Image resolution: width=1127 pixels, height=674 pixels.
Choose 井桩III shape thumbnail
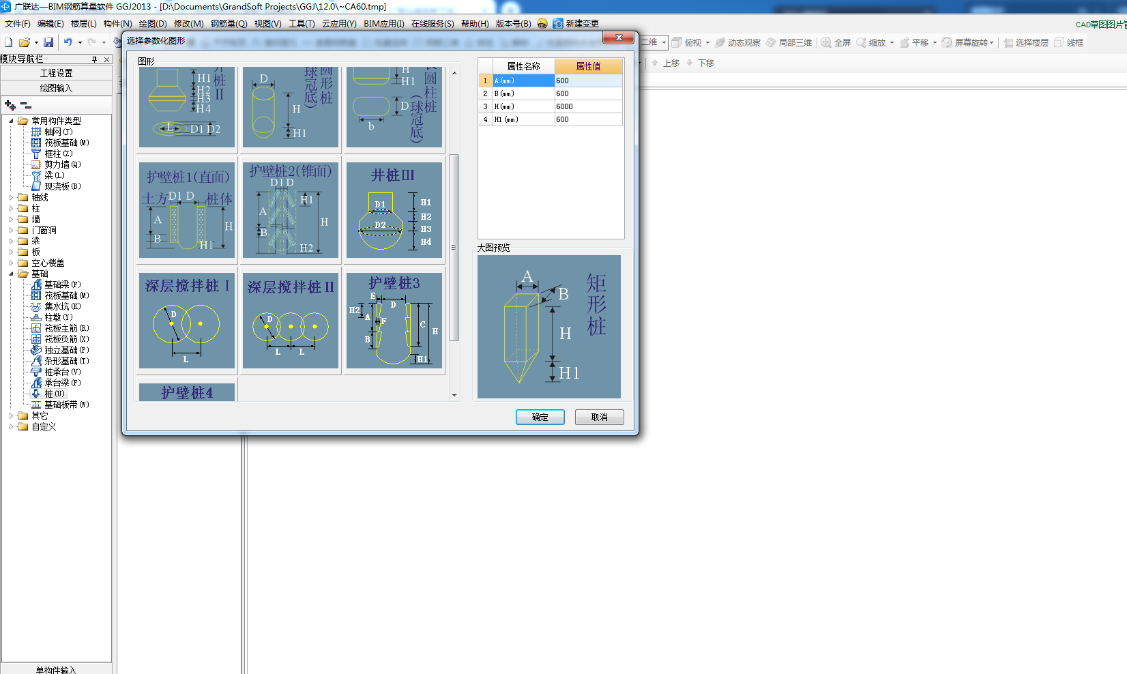pos(394,210)
